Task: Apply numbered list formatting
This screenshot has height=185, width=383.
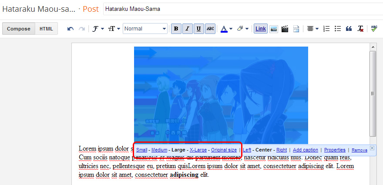Action: (x=326, y=29)
